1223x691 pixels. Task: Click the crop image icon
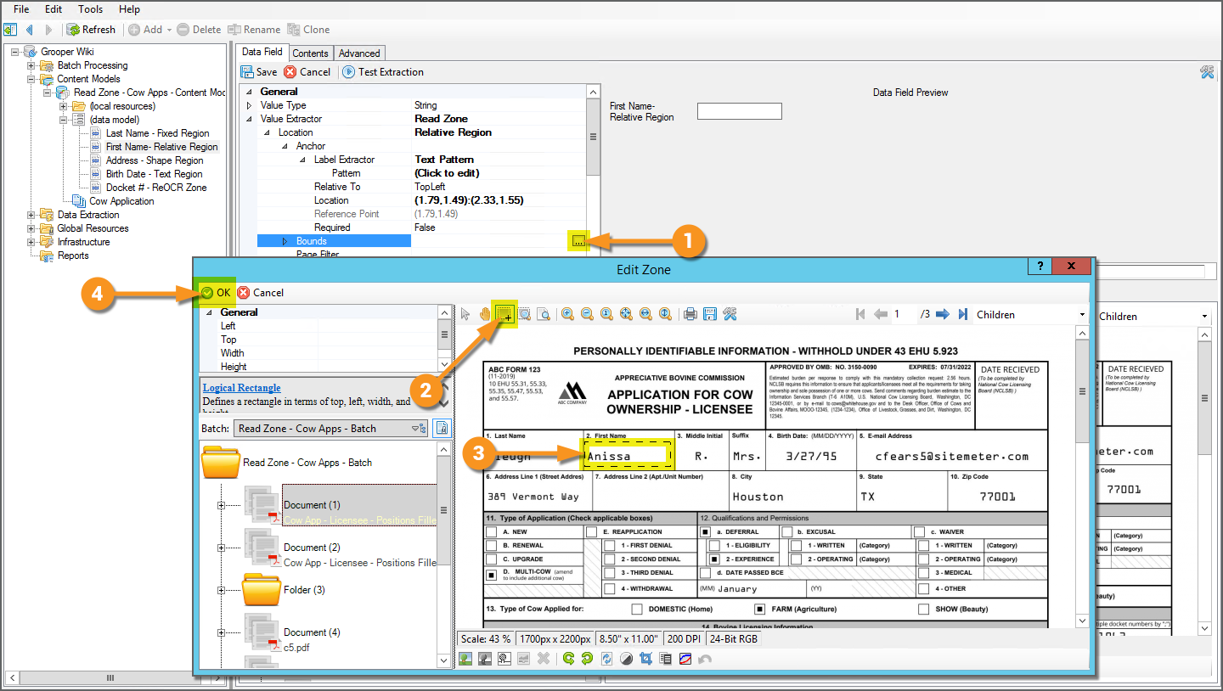[x=645, y=659]
